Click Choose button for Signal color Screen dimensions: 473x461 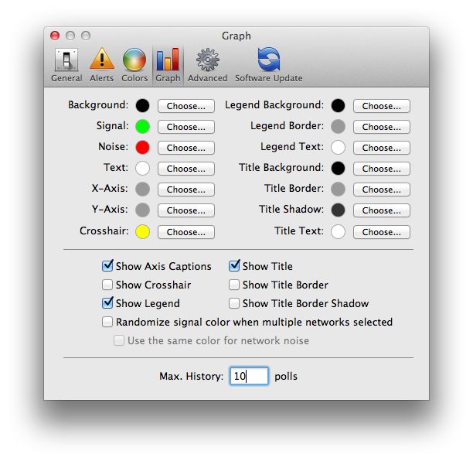pyautogui.click(x=186, y=127)
